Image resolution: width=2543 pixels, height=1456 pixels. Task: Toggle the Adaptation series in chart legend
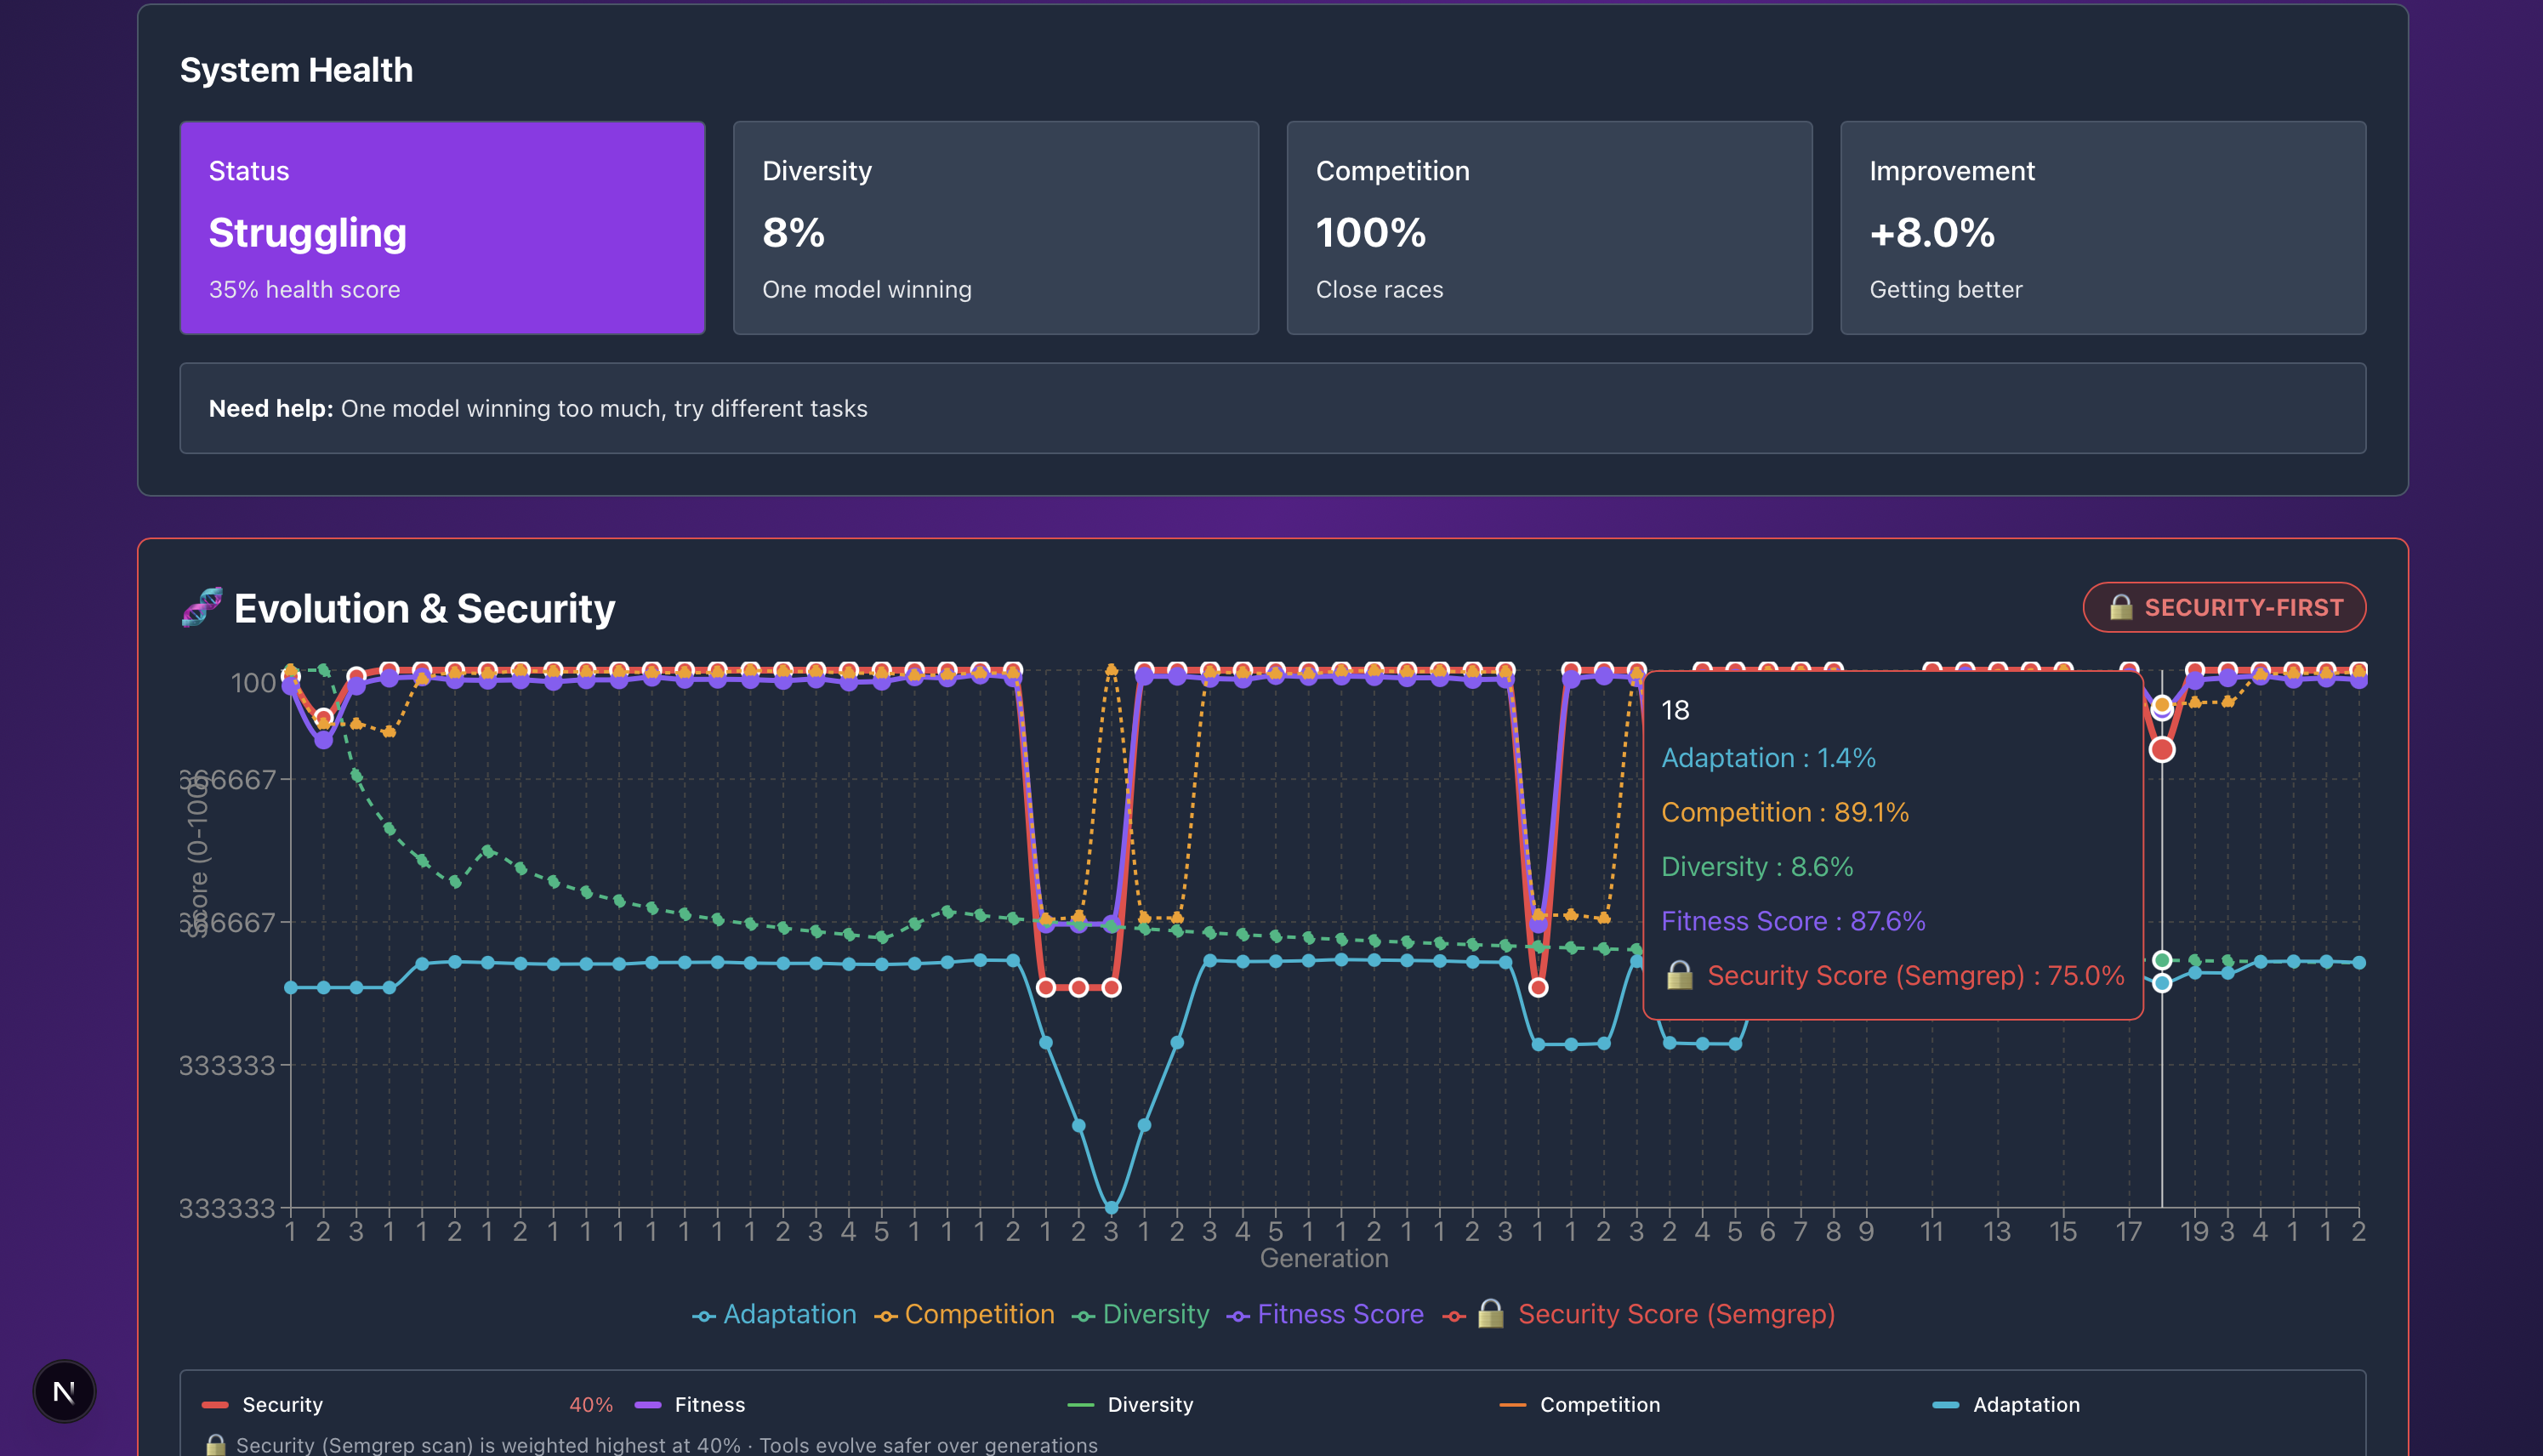pyautogui.click(x=789, y=1314)
